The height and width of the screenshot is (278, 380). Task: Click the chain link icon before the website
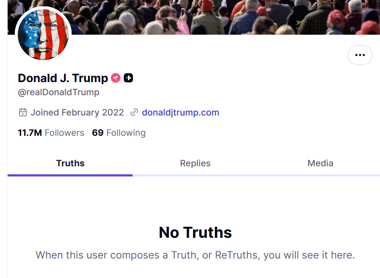click(134, 113)
